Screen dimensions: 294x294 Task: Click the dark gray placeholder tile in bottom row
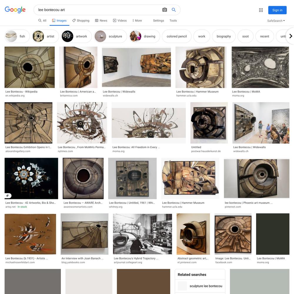coord(33,281)
